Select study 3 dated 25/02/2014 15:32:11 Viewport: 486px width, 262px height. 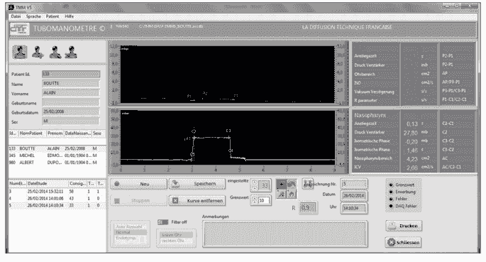point(57,192)
